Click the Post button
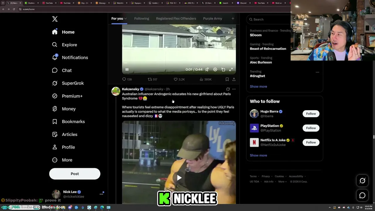The width and height of the screenshot is (375, 211). (x=75, y=174)
